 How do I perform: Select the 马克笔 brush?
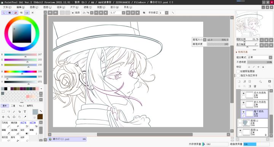(6, 124)
